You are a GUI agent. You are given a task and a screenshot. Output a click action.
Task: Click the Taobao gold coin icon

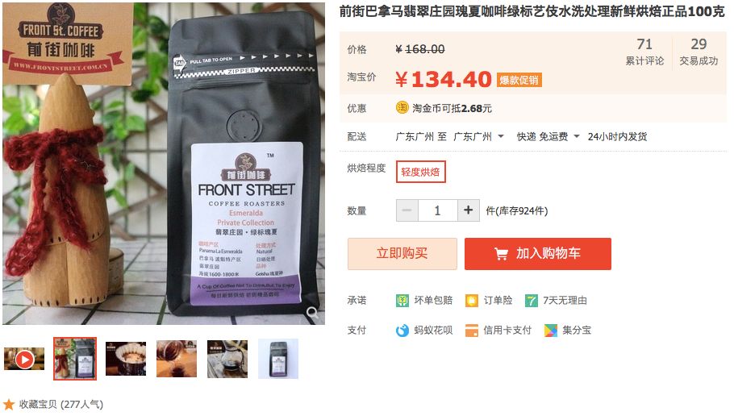point(402,107)
